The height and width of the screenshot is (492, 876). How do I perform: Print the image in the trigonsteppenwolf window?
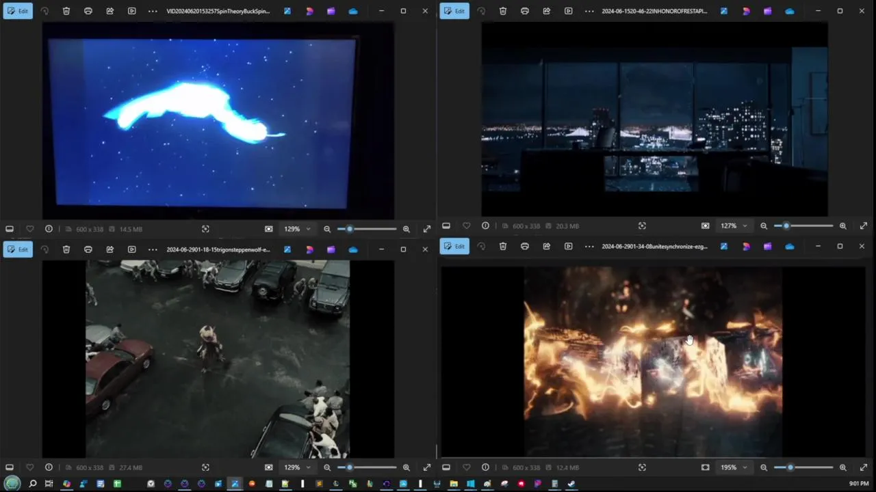[88, 249]
